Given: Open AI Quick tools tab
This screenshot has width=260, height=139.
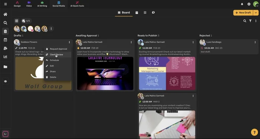Looking at the screenshot, I should pyautogui.click(x=77, y=4).
